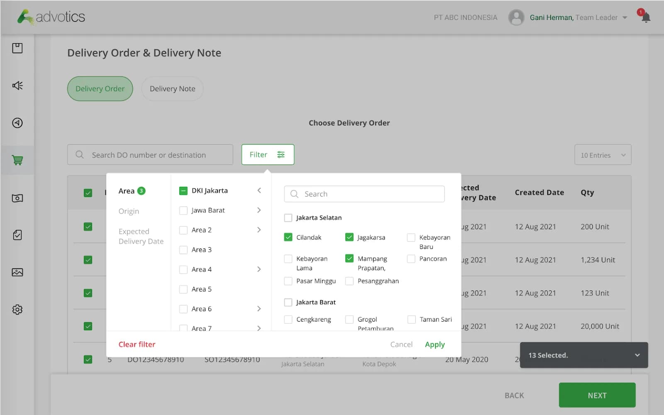
Task: Open the megaphone announcements sidebar icon
Action: [x=17, y=85]
